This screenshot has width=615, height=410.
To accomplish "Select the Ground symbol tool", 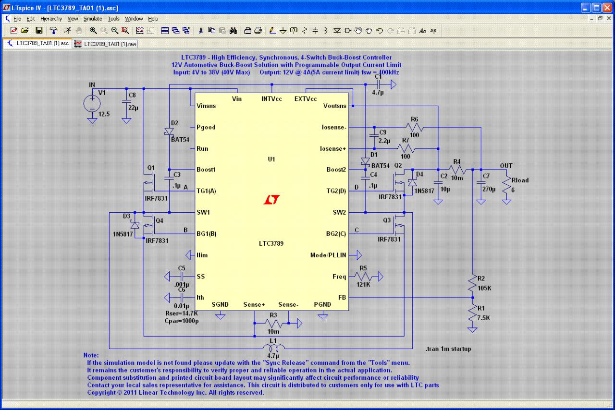I will 283,31.
